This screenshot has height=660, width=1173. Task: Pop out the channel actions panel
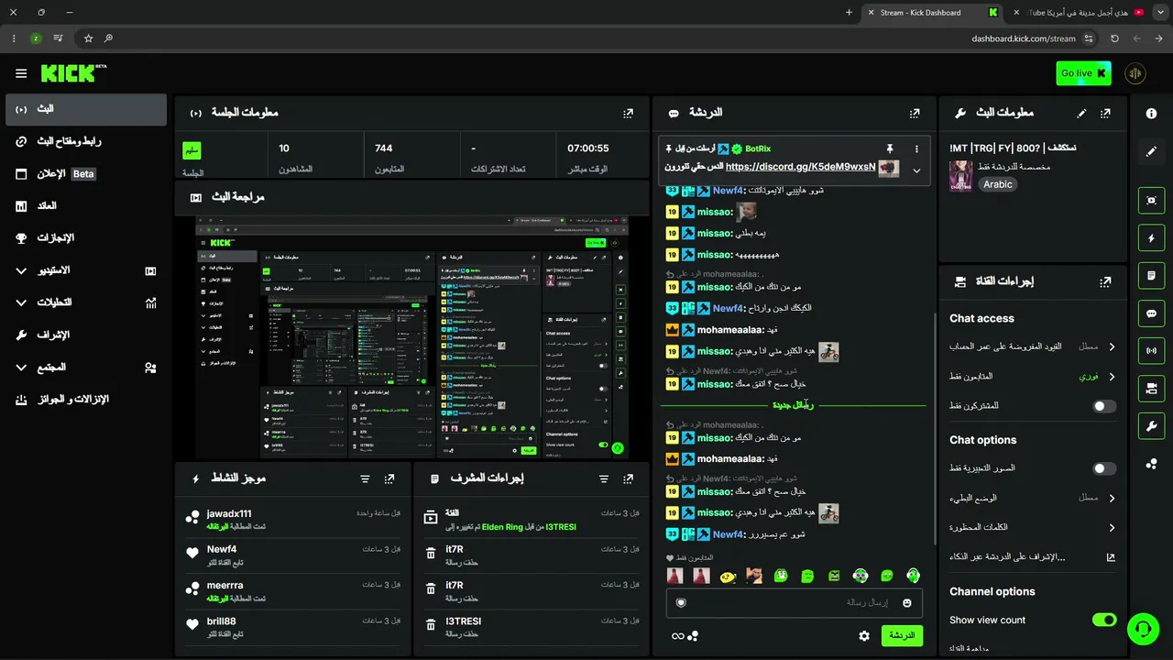point(1105,282)
